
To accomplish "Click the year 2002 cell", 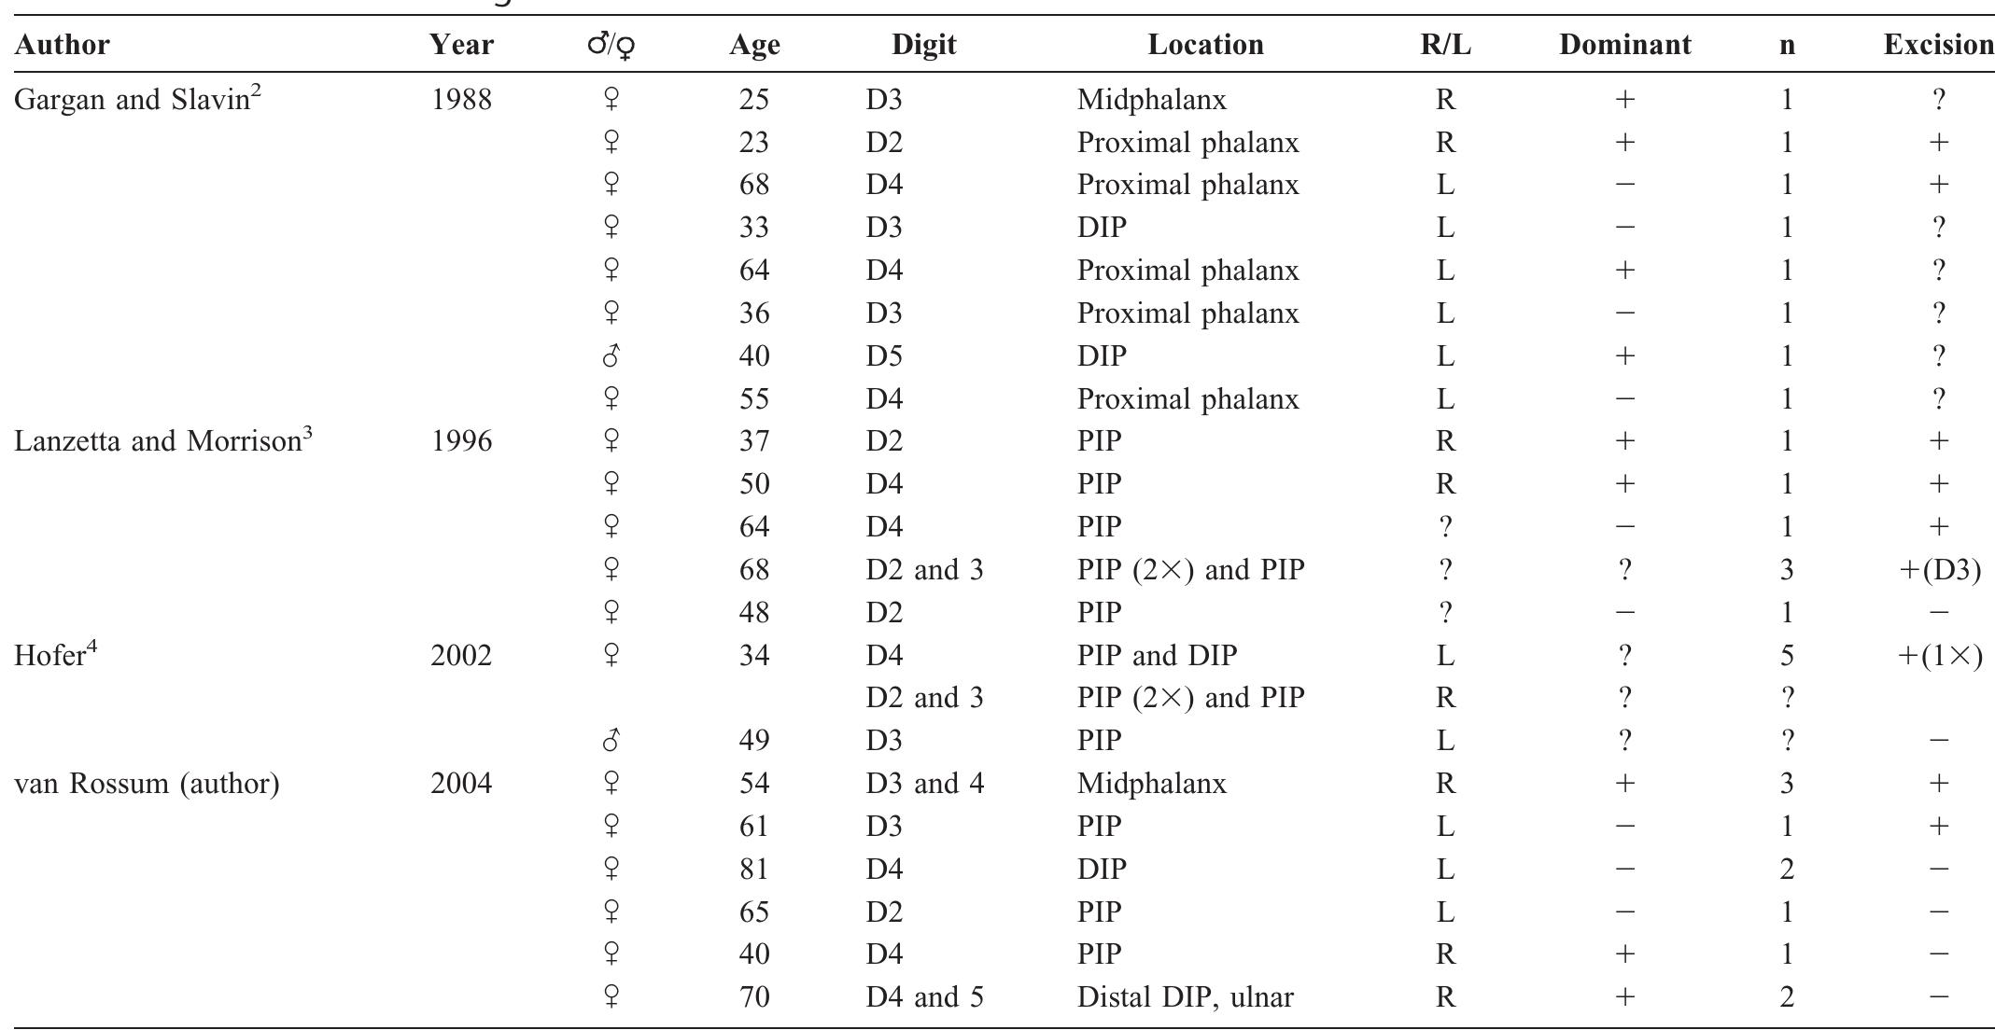I will pos(461,655).
